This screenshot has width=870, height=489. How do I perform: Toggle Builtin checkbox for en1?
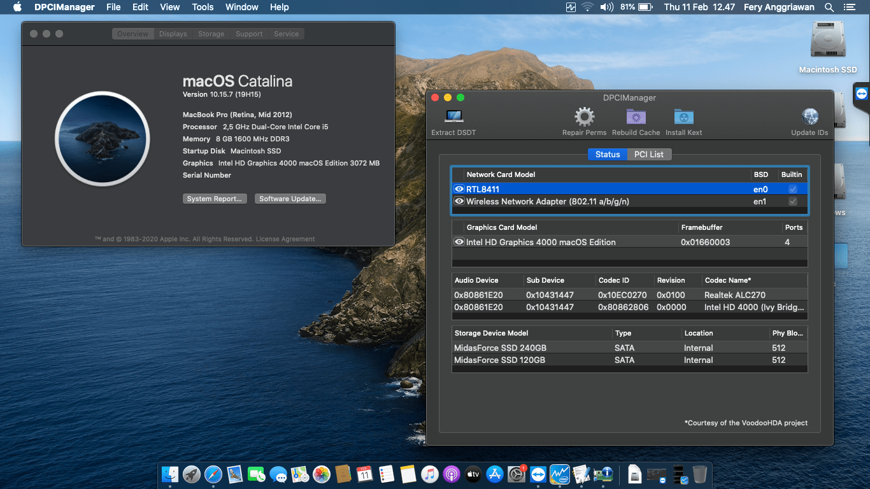(x=793, y=201)
